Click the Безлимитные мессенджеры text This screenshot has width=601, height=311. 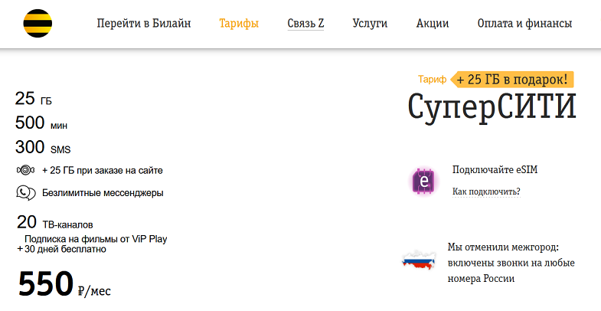(x=103, y=192)
